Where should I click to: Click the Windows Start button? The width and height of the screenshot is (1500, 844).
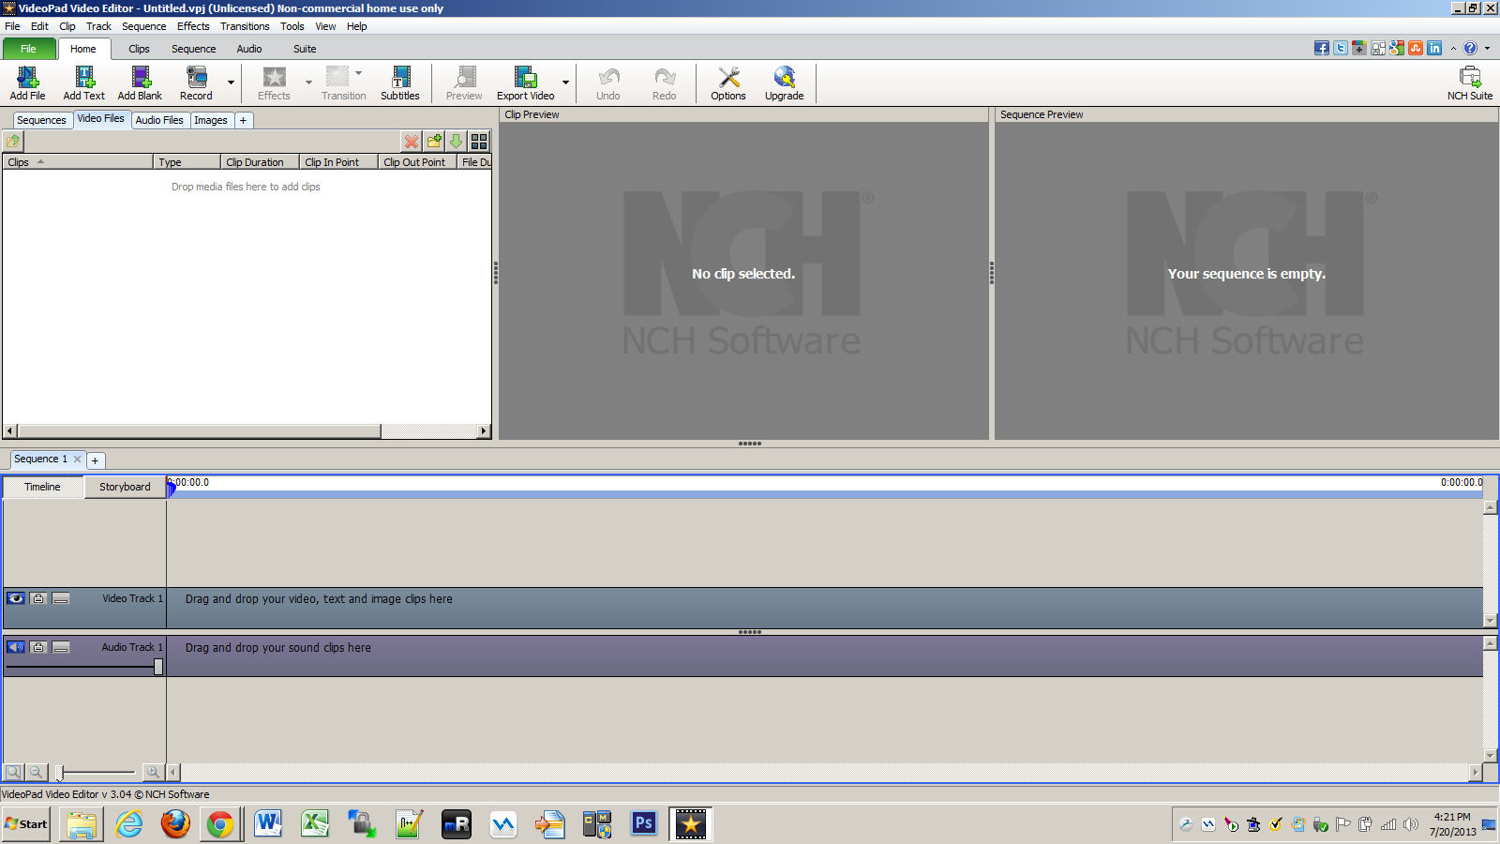26,824
